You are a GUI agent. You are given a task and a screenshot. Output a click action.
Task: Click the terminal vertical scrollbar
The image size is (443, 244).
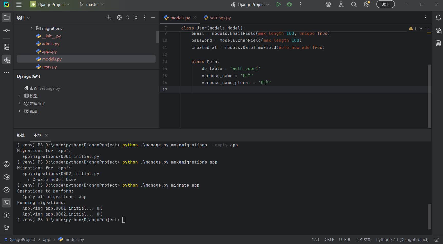(x=429, y=217)
